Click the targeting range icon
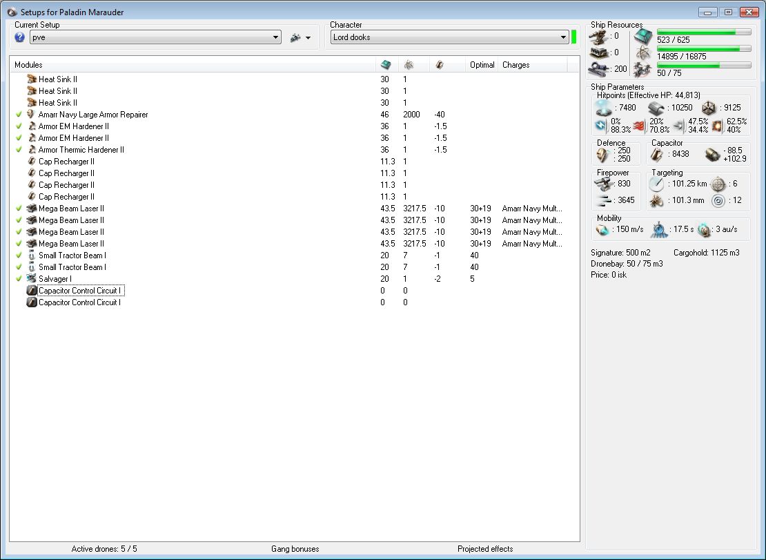 [656, 184]
